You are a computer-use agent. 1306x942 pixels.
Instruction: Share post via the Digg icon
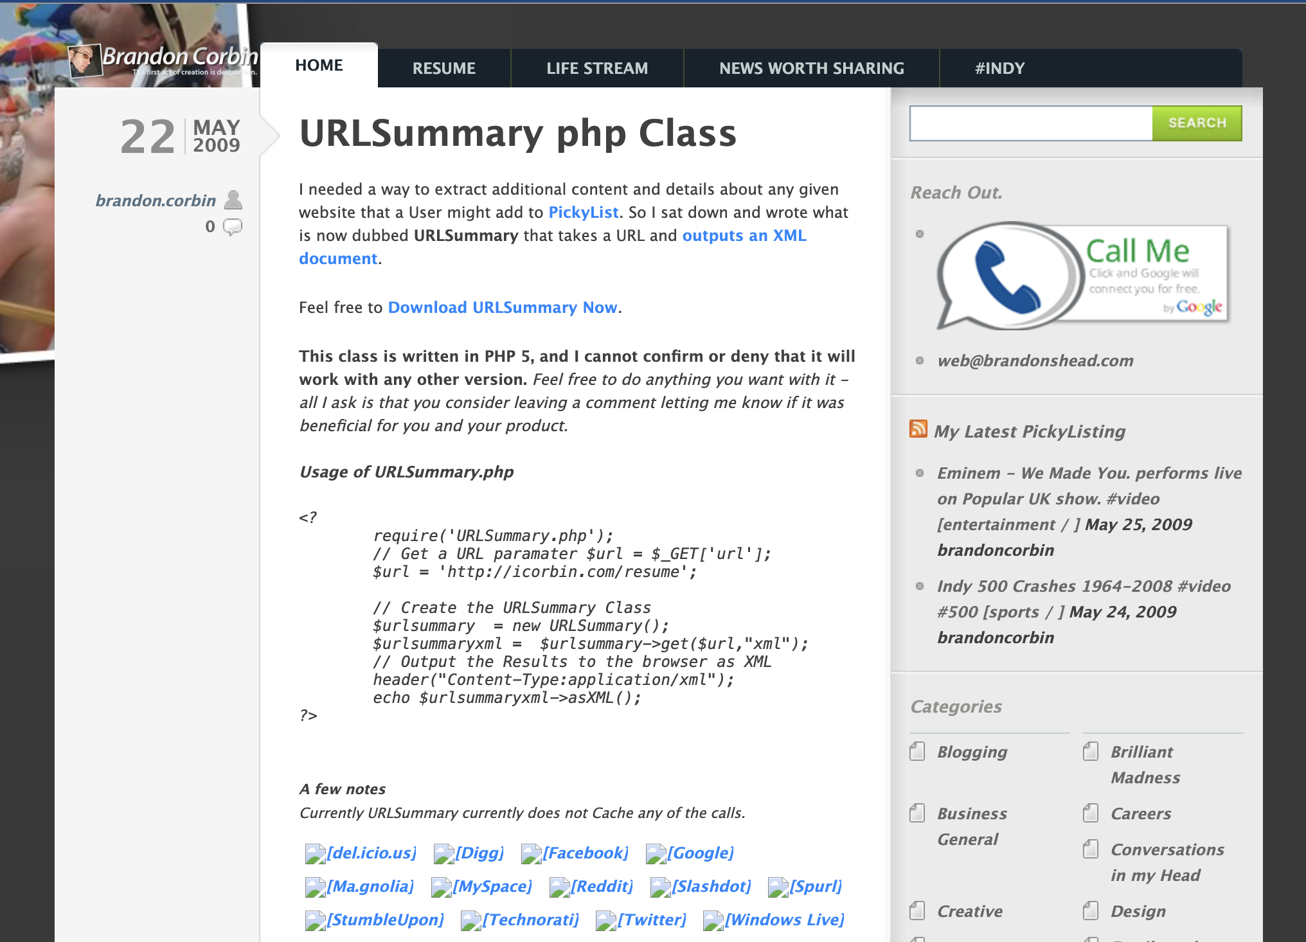click(x=443, y=853)
